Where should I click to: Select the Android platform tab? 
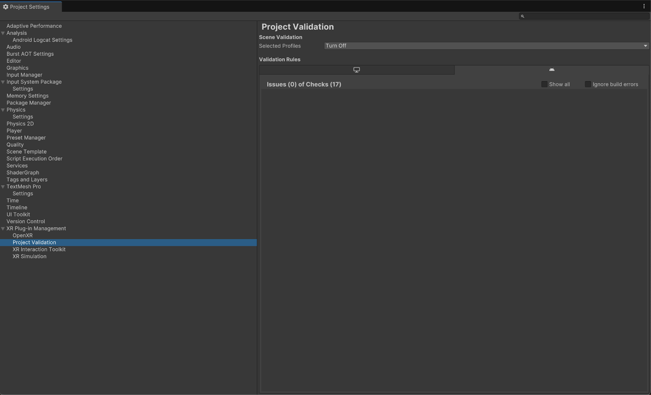click(551, 70)
